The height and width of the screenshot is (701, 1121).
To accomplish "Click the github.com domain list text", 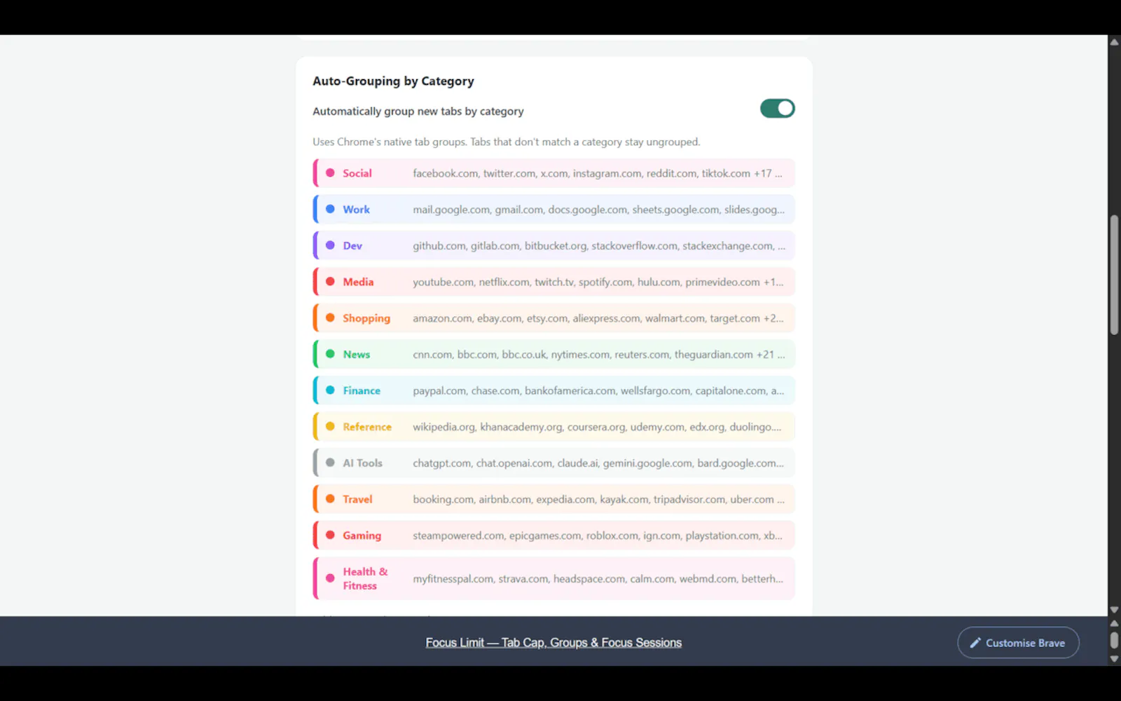I will [x=599, y=246].
